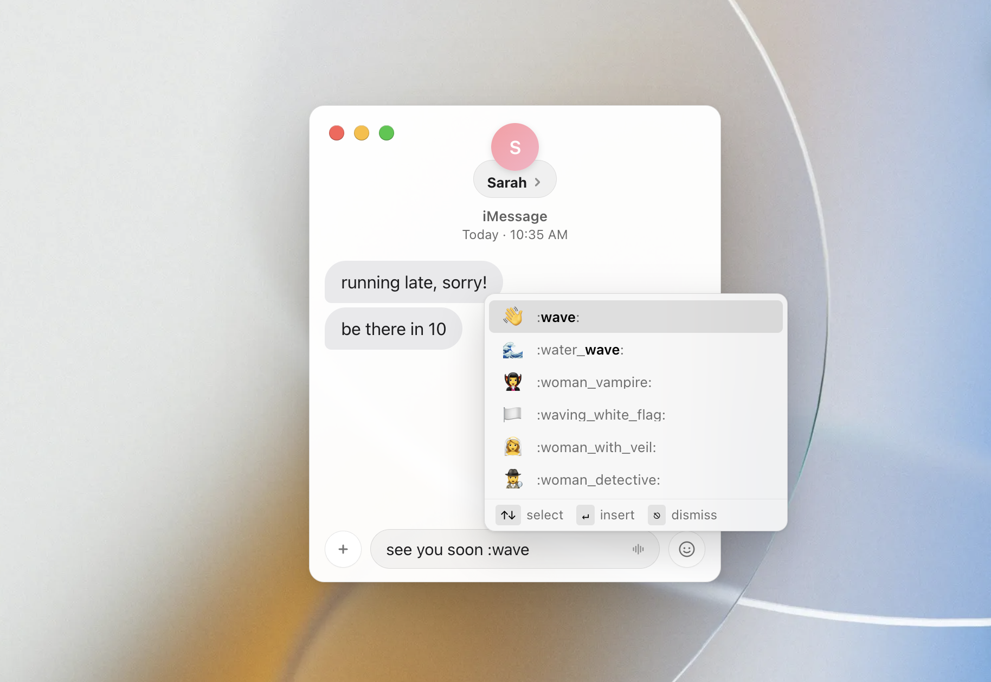Click the return key insert hint
991x682 pixels.
[x=585, y=515]
